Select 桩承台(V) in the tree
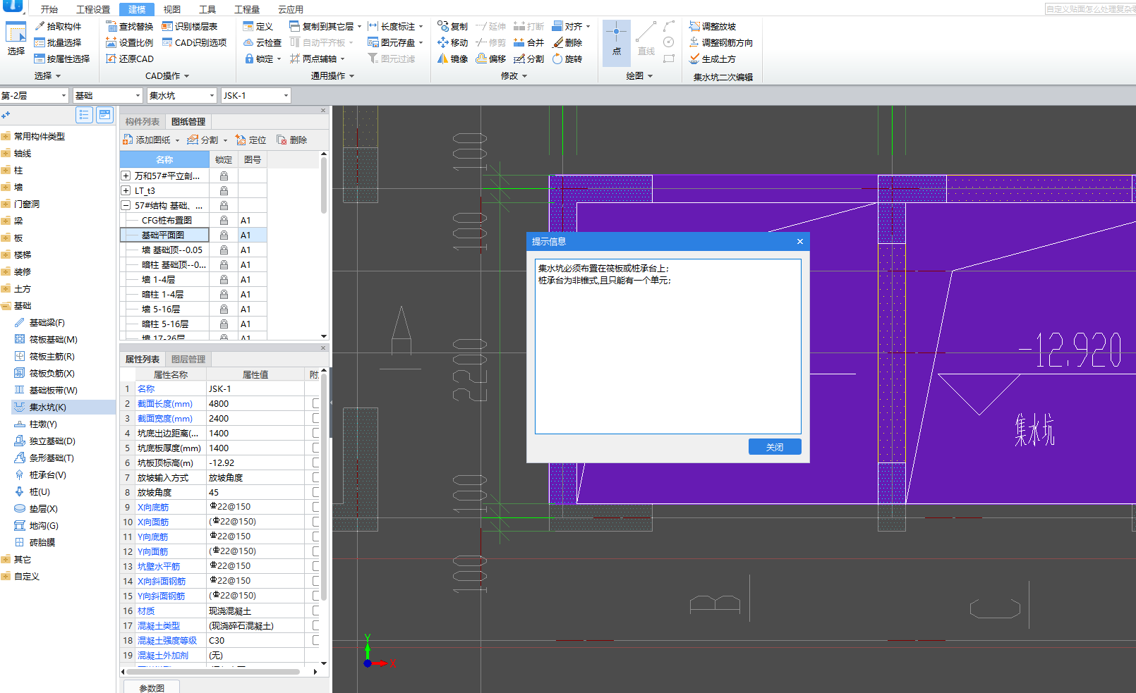Viewport: 1136px width, 693px height. [x=47, y=474]
